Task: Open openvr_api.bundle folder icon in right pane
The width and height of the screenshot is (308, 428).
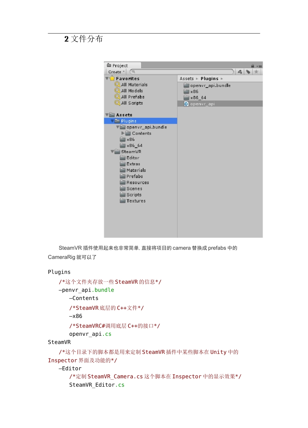Action: [x=186, y=85]
